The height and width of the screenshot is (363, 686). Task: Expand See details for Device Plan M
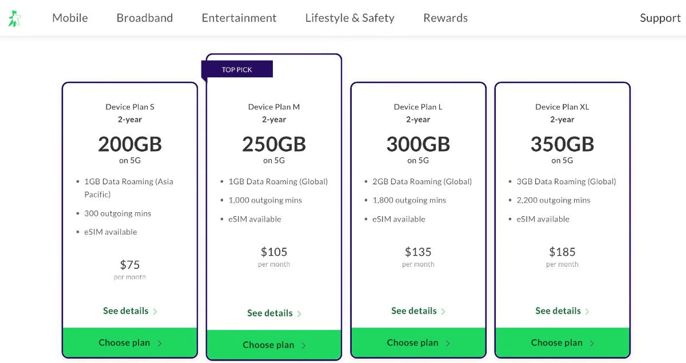[270, 313]
